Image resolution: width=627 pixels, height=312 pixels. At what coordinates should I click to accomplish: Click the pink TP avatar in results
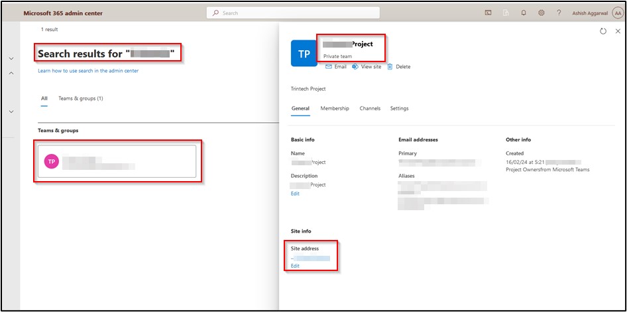click(x=51, y=161)
